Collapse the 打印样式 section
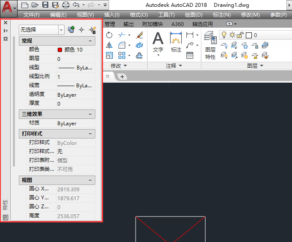The width and height of the screenshot is (292, 242). 90,134
